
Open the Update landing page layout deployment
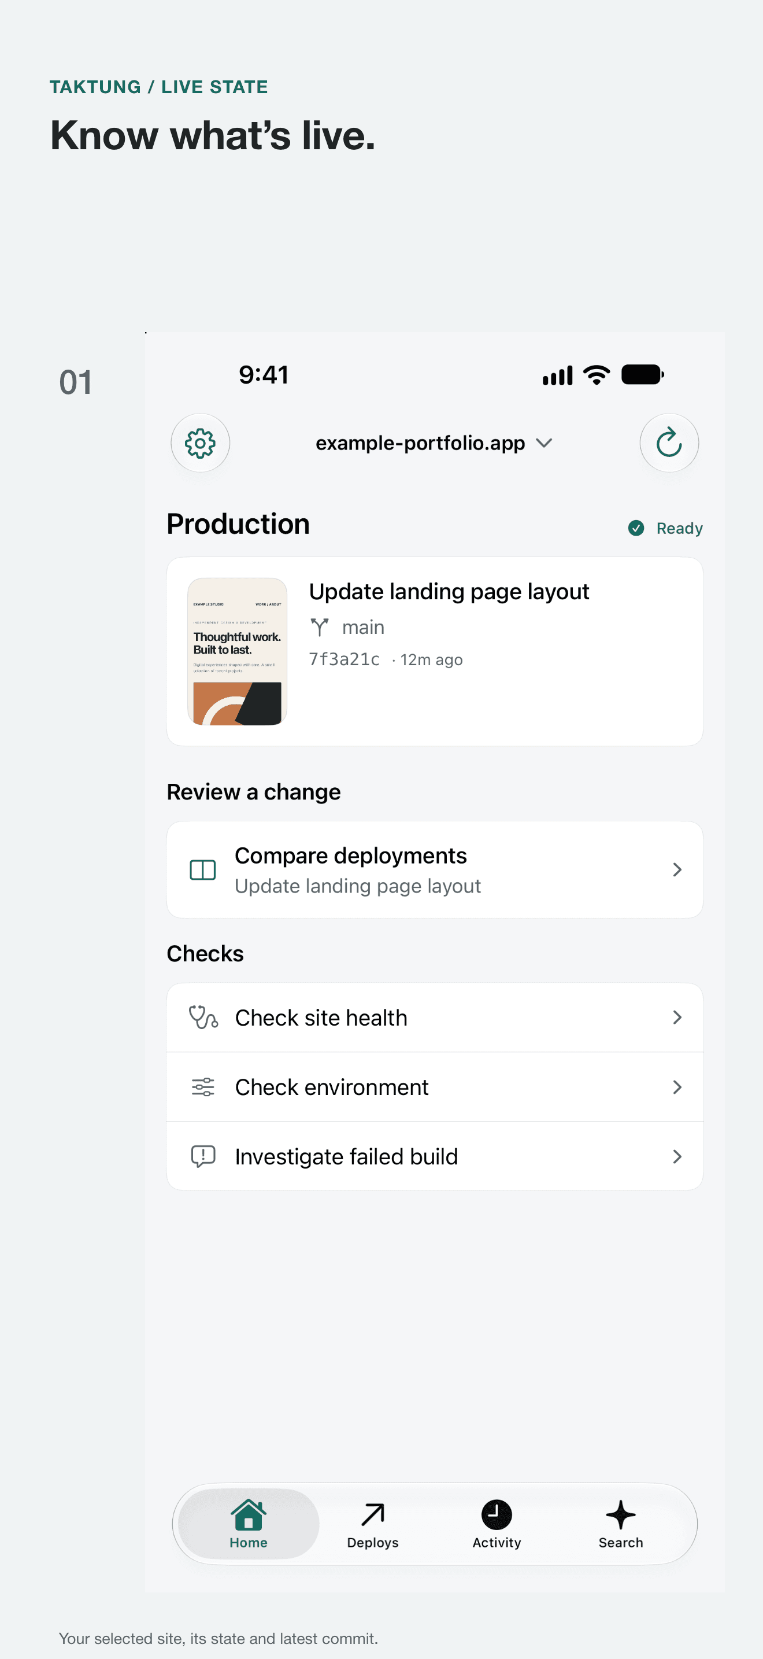[x=435, y=651]
